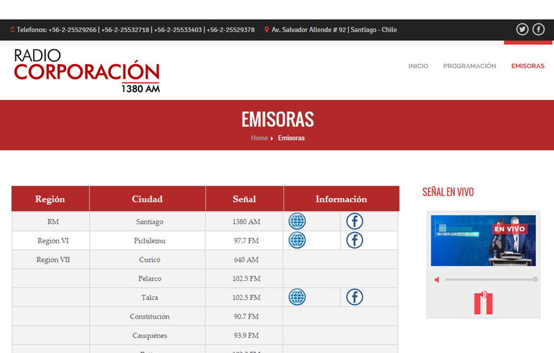Image resolution: width=554 pixels, height=353 pixels.
Task: Open the Facebook icon for Talca row
Action: point(354,297)
